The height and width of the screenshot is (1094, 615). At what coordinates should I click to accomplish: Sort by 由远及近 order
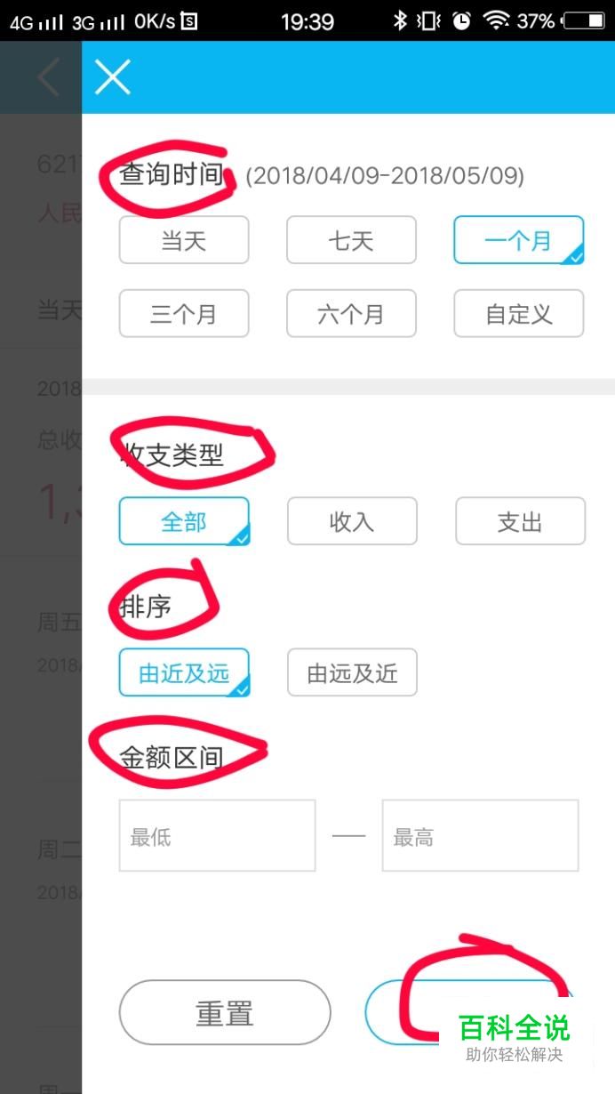[352, 672]
